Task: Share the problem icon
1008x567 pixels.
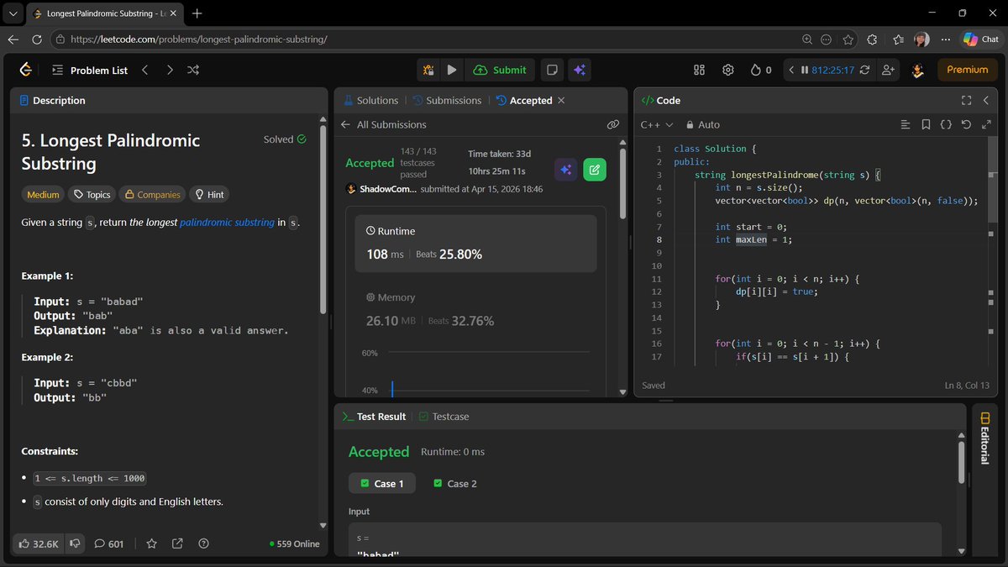Action: pyautogui.click(x=177, y=543)
